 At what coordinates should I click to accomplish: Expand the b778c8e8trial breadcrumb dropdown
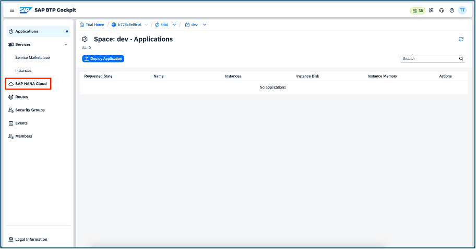tap(146, 25)
